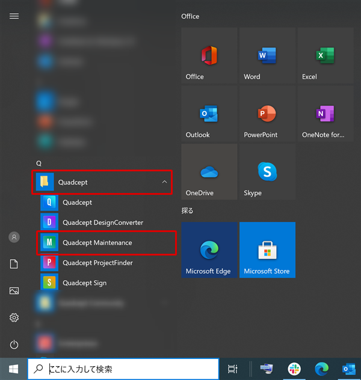Viewport: 361px width, 380px height.
Task: Open Quadcept DesignConverter
Action: (x=106, y=222)
